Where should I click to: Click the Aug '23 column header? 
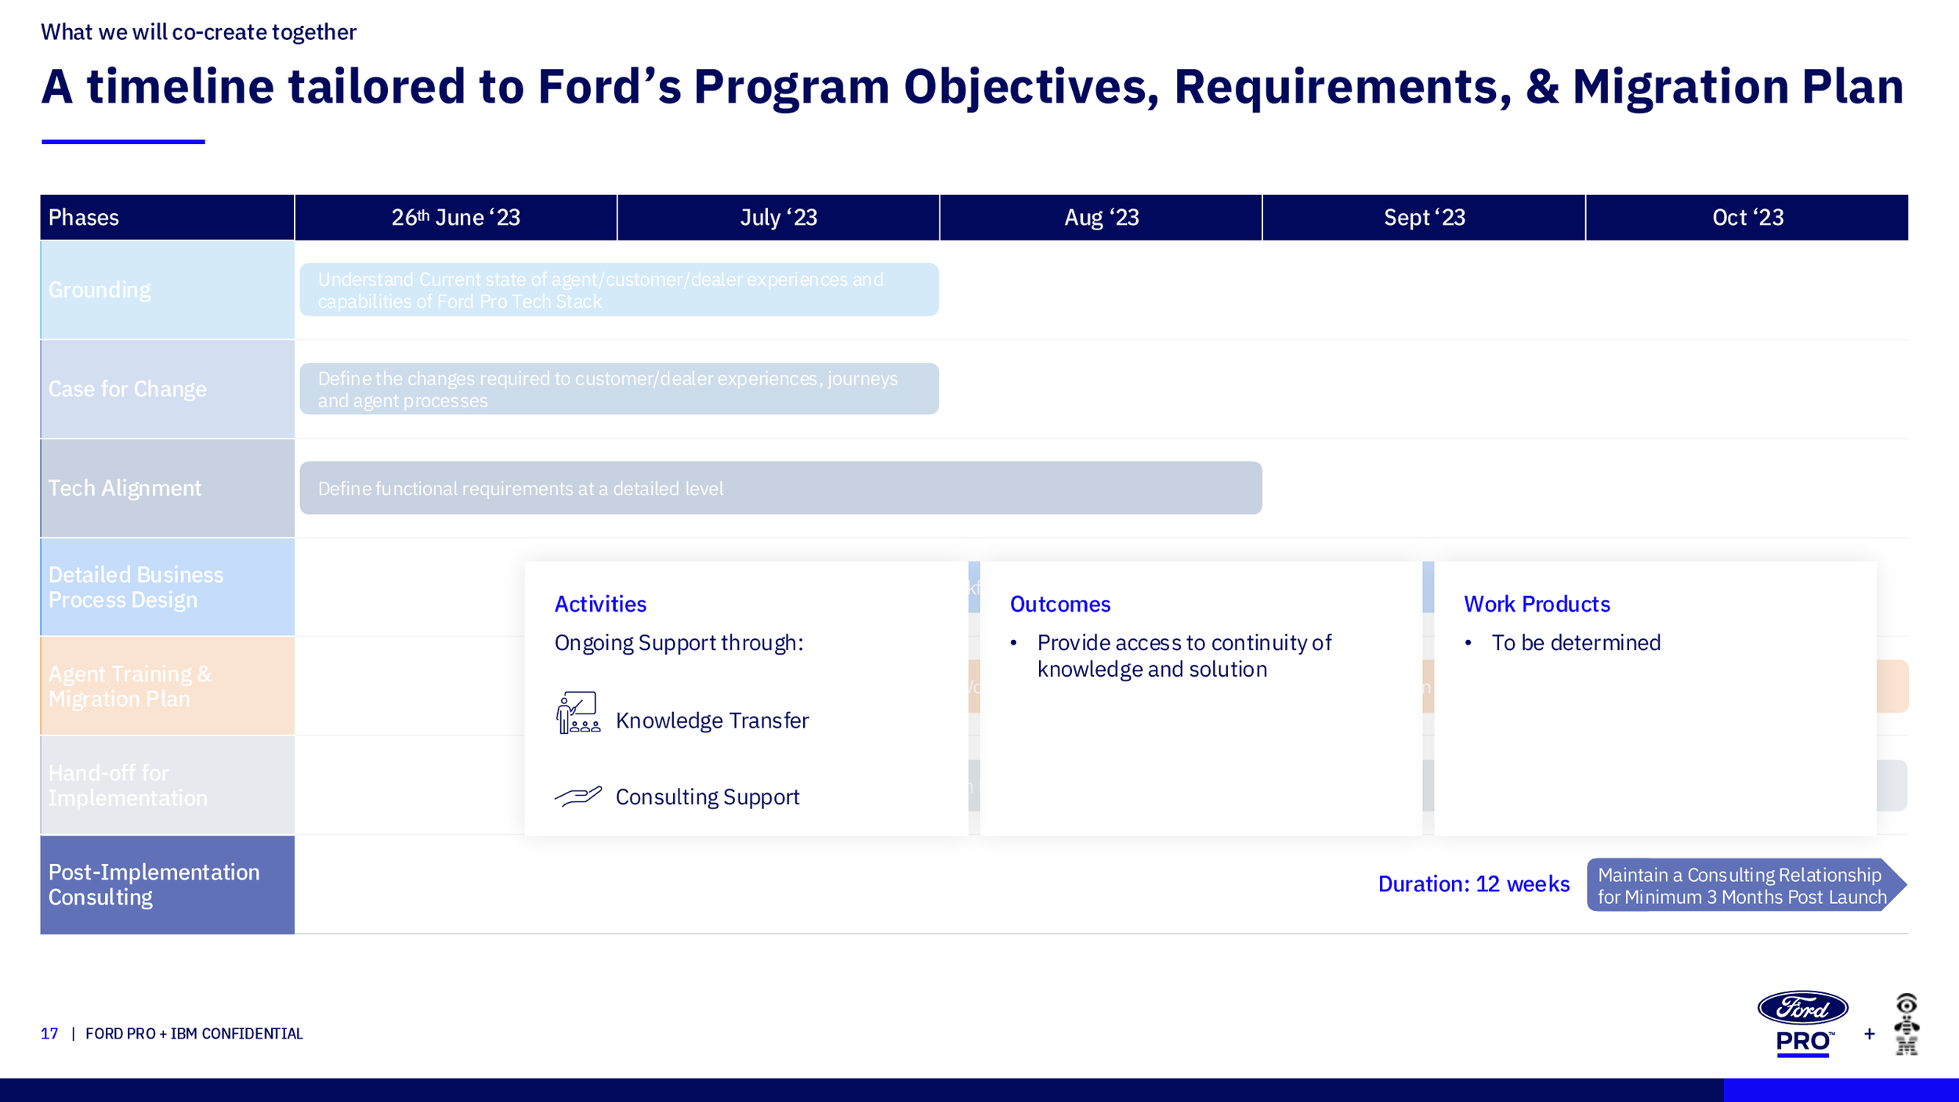click(1101, 217)
